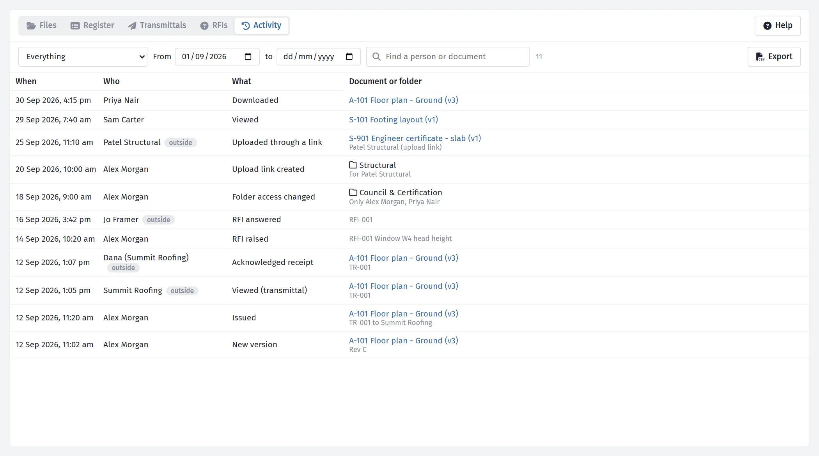Screen dimensions: 819x456
Task: Open S-901 Engineer certificate - slab link
Action: [x=415, y=138]
